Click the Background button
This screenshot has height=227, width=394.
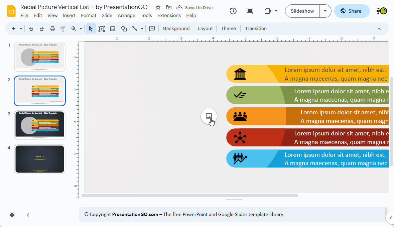176,29
